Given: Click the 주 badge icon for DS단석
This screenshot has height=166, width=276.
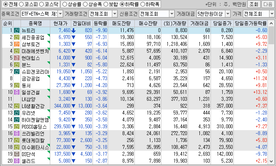Looking at the screenshot, I should click(17, 154).
